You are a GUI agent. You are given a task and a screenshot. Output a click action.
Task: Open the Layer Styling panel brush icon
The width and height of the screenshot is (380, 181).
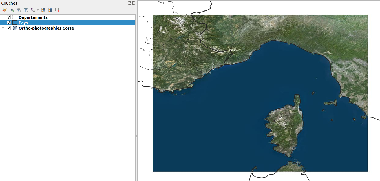tap(5, 10)
